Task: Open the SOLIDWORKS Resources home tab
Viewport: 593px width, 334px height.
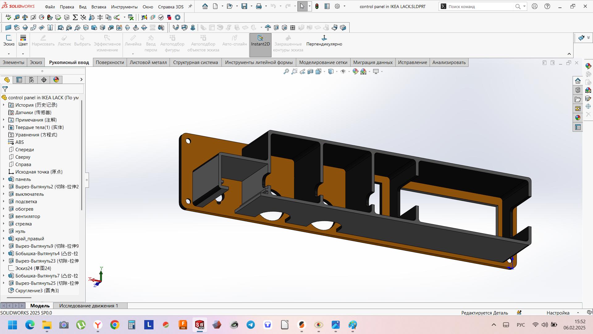Action: (x=578, y=81)
